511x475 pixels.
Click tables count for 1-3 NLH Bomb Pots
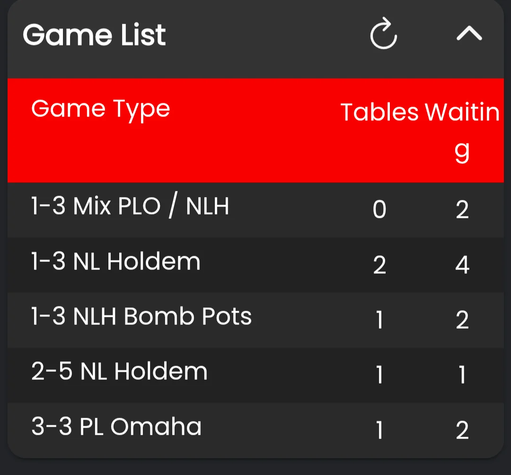pos(379,319)
